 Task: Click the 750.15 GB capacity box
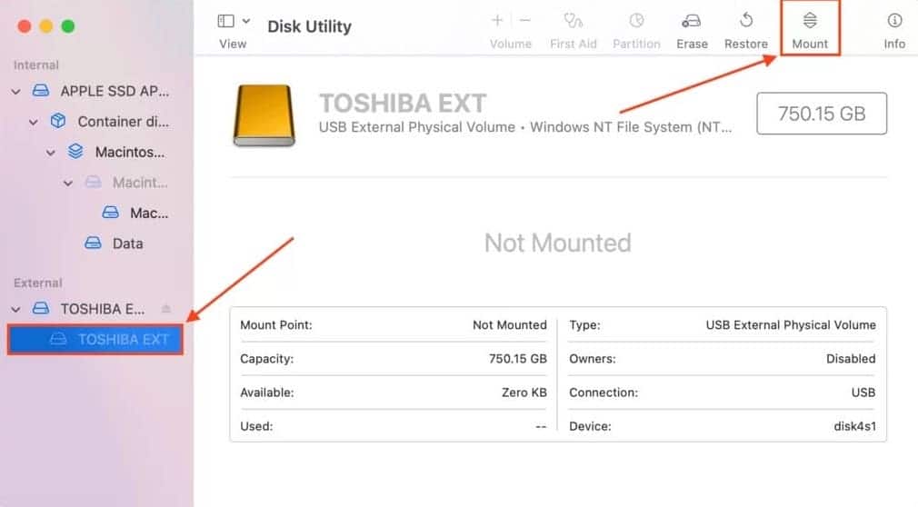point(821,114)
